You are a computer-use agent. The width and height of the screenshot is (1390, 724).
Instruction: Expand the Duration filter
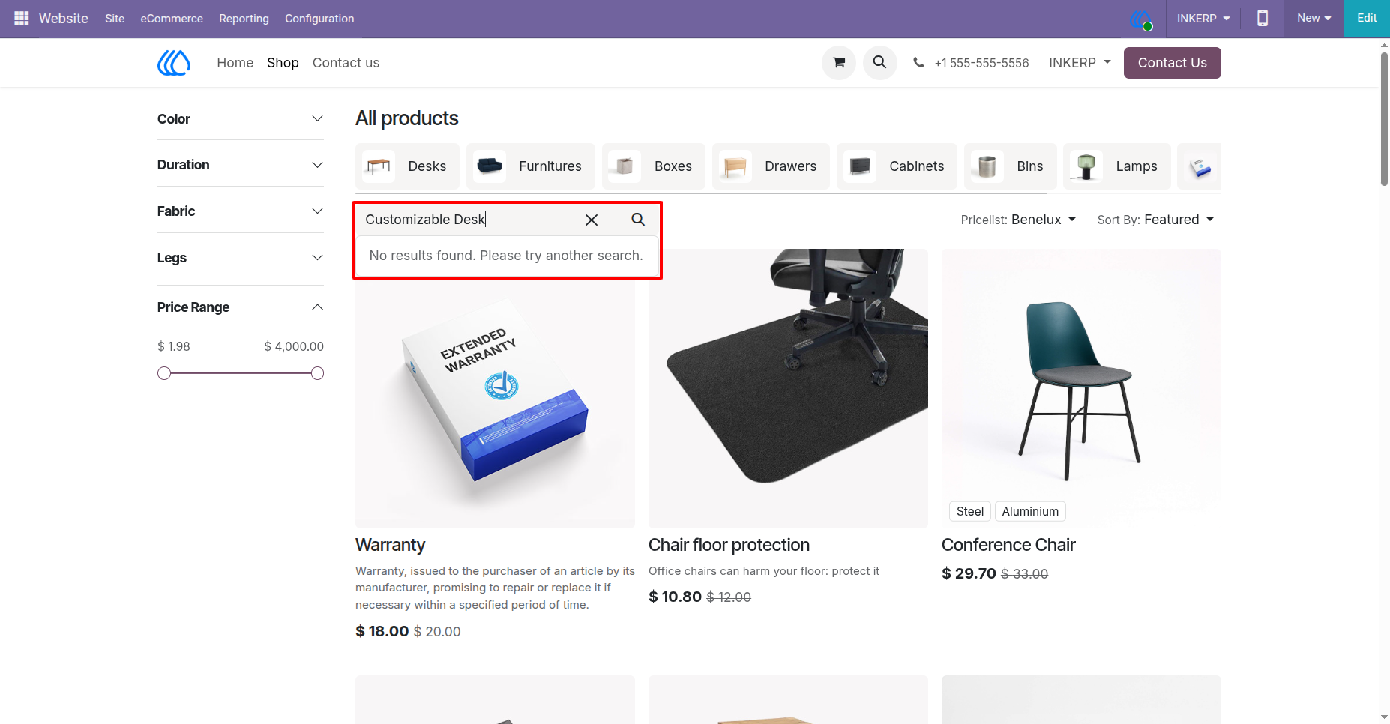241,165
